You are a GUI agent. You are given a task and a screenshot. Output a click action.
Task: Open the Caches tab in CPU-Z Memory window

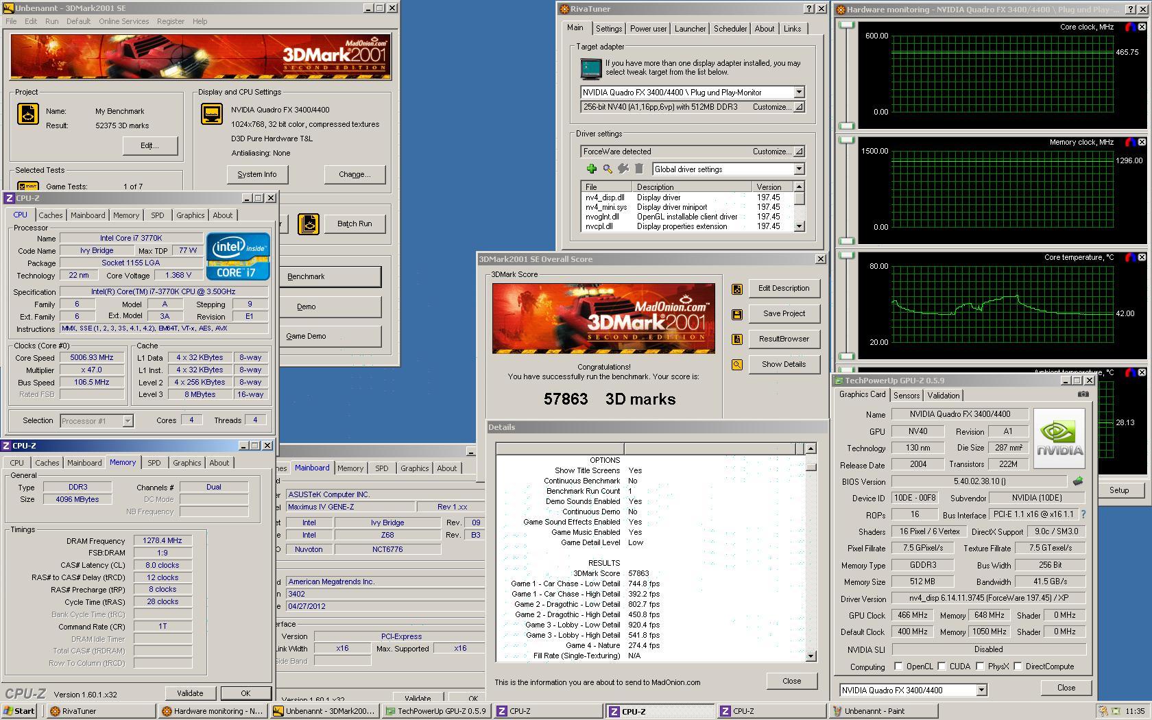point(47,463)
